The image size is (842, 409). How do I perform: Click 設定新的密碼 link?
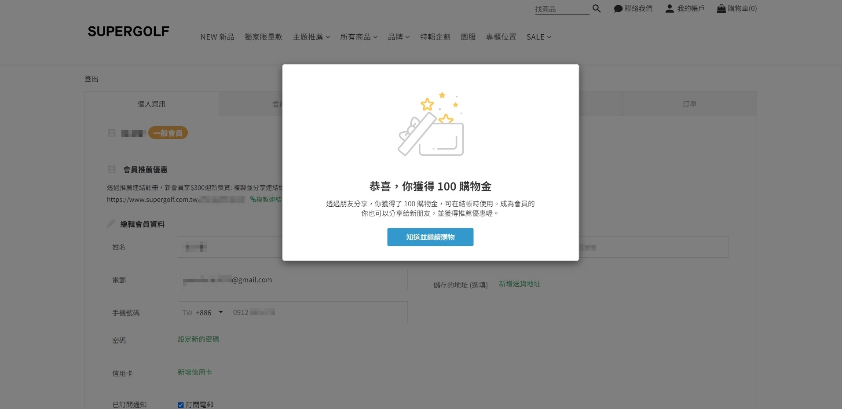[x=198, y=339]
